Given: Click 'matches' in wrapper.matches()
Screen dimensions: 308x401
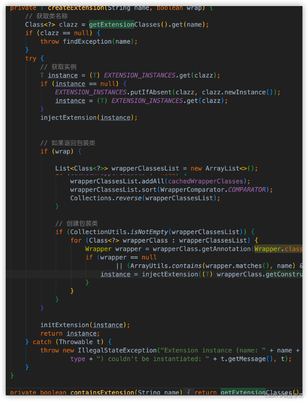Looking at the screenshot, I should pyautogui.click(x=249, y=266).
